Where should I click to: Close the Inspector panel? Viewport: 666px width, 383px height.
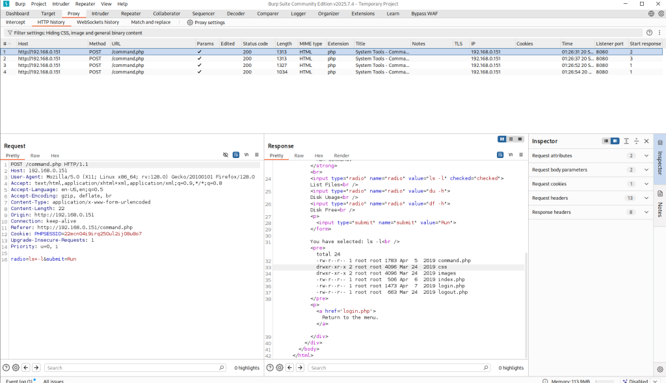pyautogui.click(x=646, y=141)
